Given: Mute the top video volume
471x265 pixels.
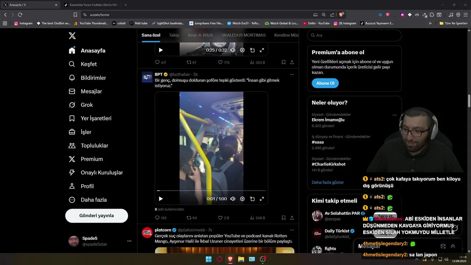Looking at the screenshot, I should tap(233, 50).
